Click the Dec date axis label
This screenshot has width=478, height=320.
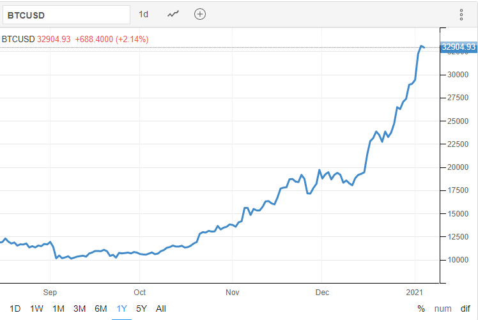point(322,293)
